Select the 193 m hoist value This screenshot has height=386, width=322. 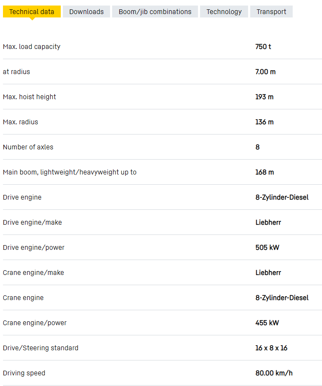[264, 97]
